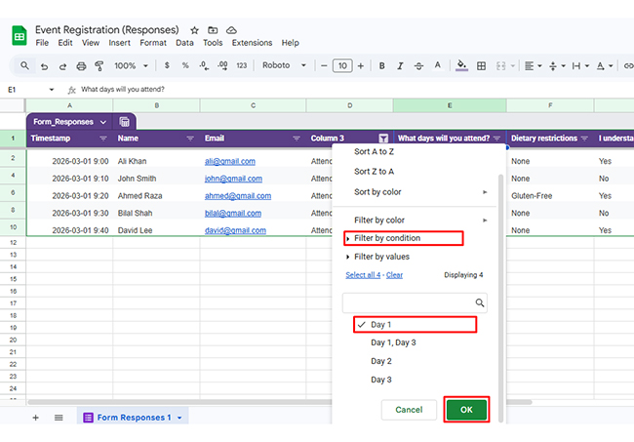This screenshot has height=442, width=634.
Task: Expand the Form_Responses table menu
Action: [103, 122]
